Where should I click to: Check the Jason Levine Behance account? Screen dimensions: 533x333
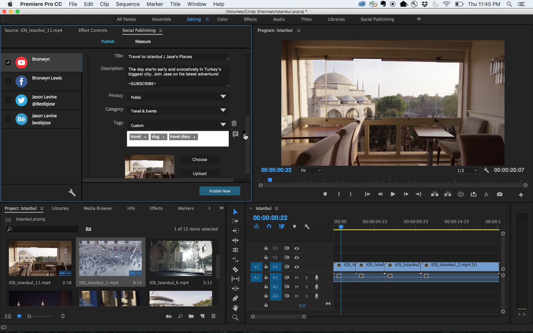8,119
